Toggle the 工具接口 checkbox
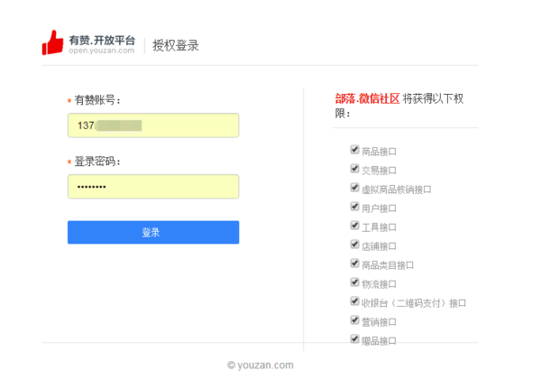 click(354, 226)
